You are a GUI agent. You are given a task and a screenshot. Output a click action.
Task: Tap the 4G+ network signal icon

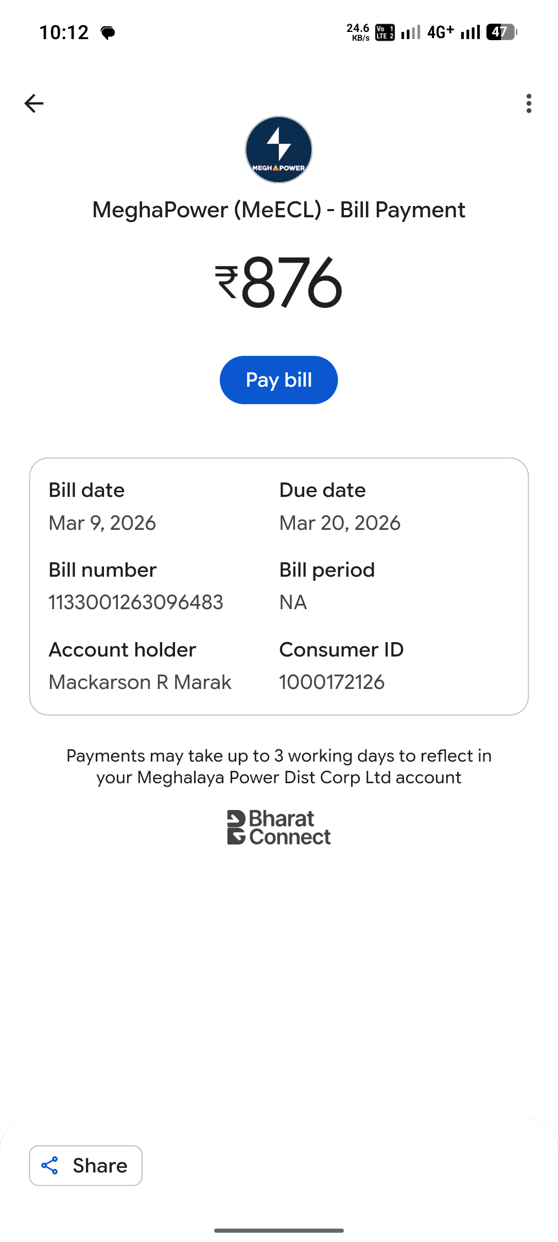click(x=441, y=32)
